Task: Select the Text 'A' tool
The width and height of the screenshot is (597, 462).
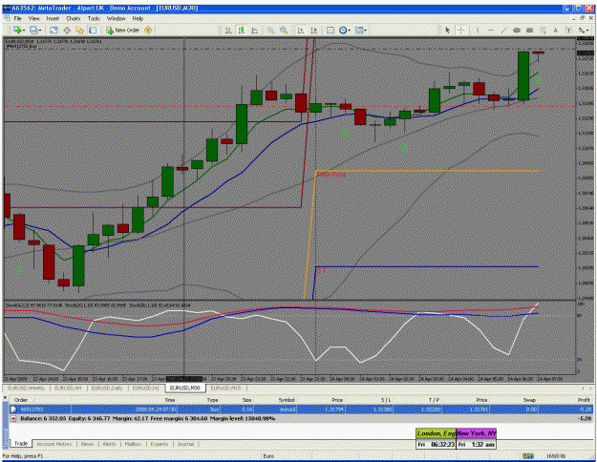Action: pos(556,30)
